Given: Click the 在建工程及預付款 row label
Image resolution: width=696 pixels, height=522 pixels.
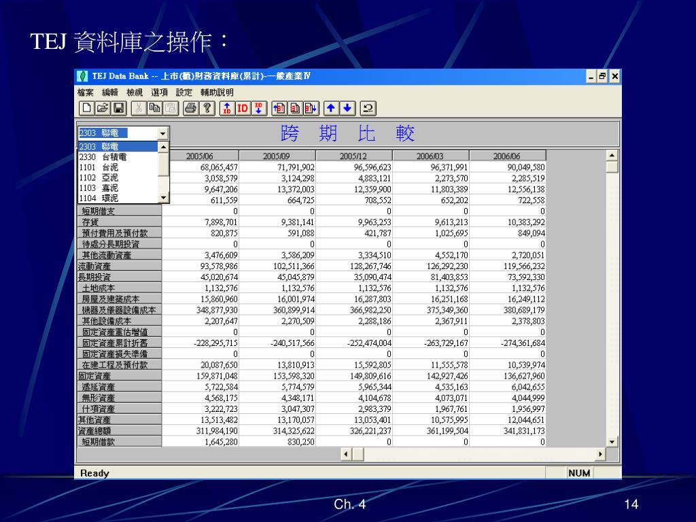Looking at the screenshot, I should [120, 365].
